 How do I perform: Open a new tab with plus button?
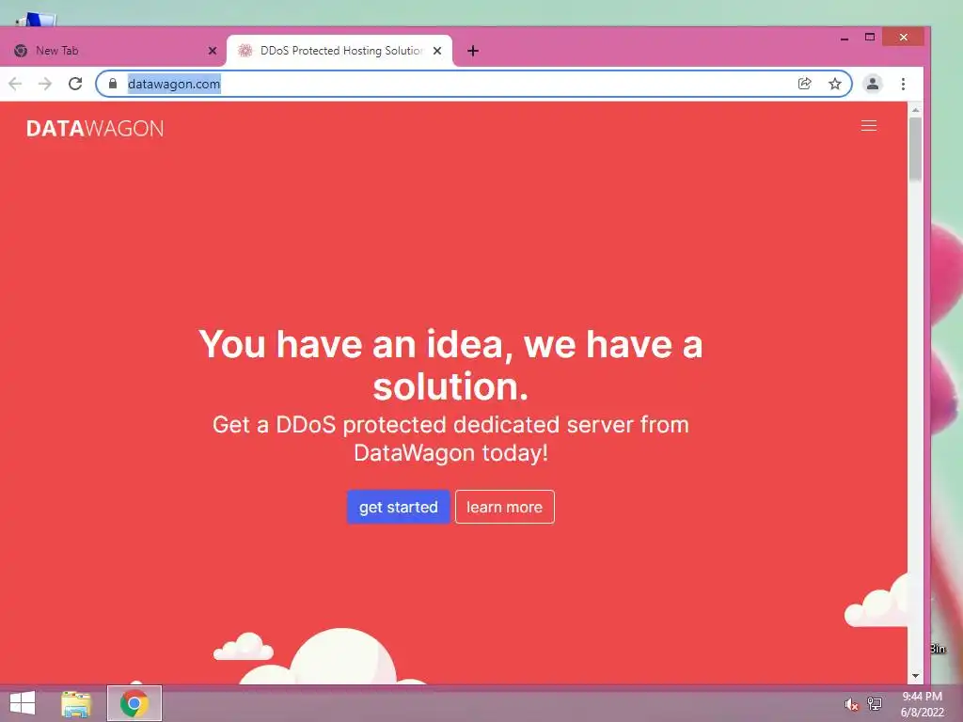[472, 51]
